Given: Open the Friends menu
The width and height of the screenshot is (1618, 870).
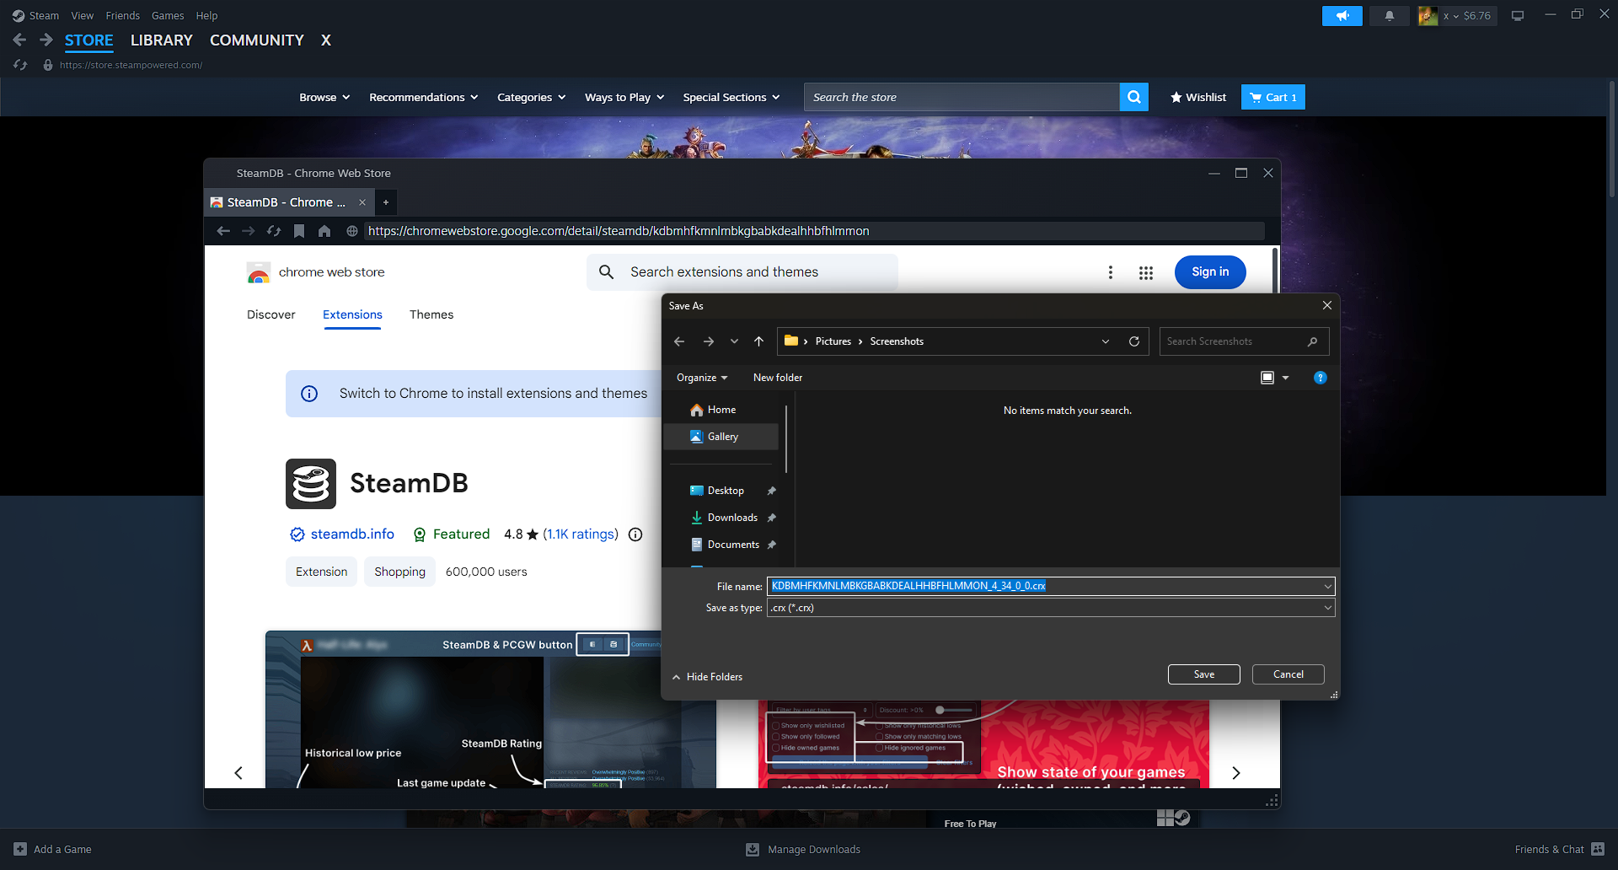Looking at the screenshot, I should 123,16.
